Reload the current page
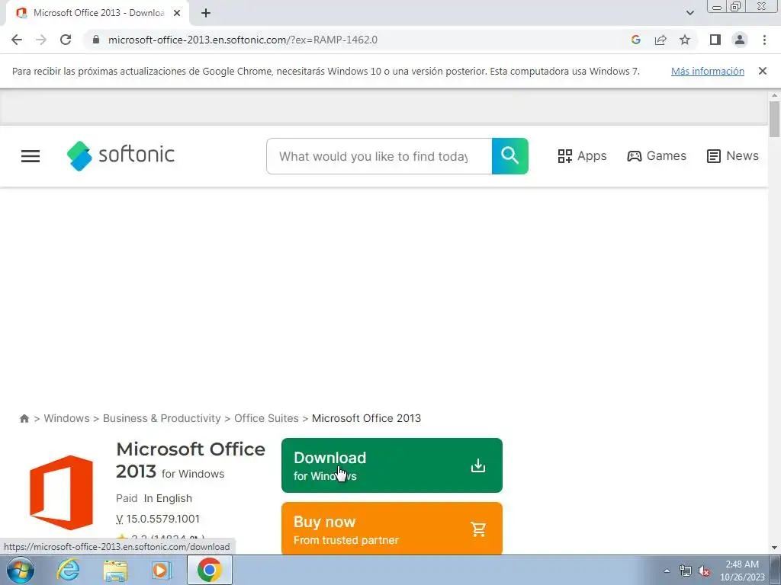This screenshot has height=585, width=781. [66, 40]
